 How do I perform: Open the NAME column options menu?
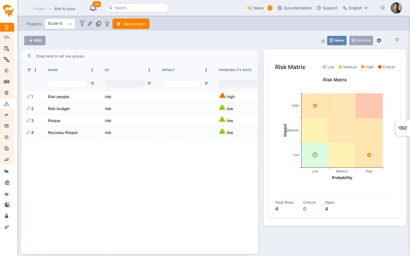point(92,70)
